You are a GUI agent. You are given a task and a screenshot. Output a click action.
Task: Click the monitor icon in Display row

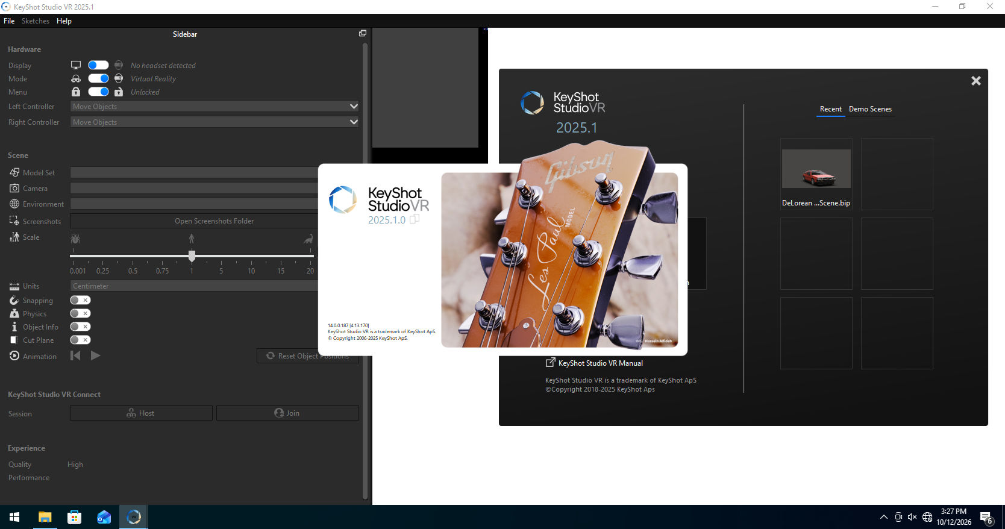tap(76, 65)
